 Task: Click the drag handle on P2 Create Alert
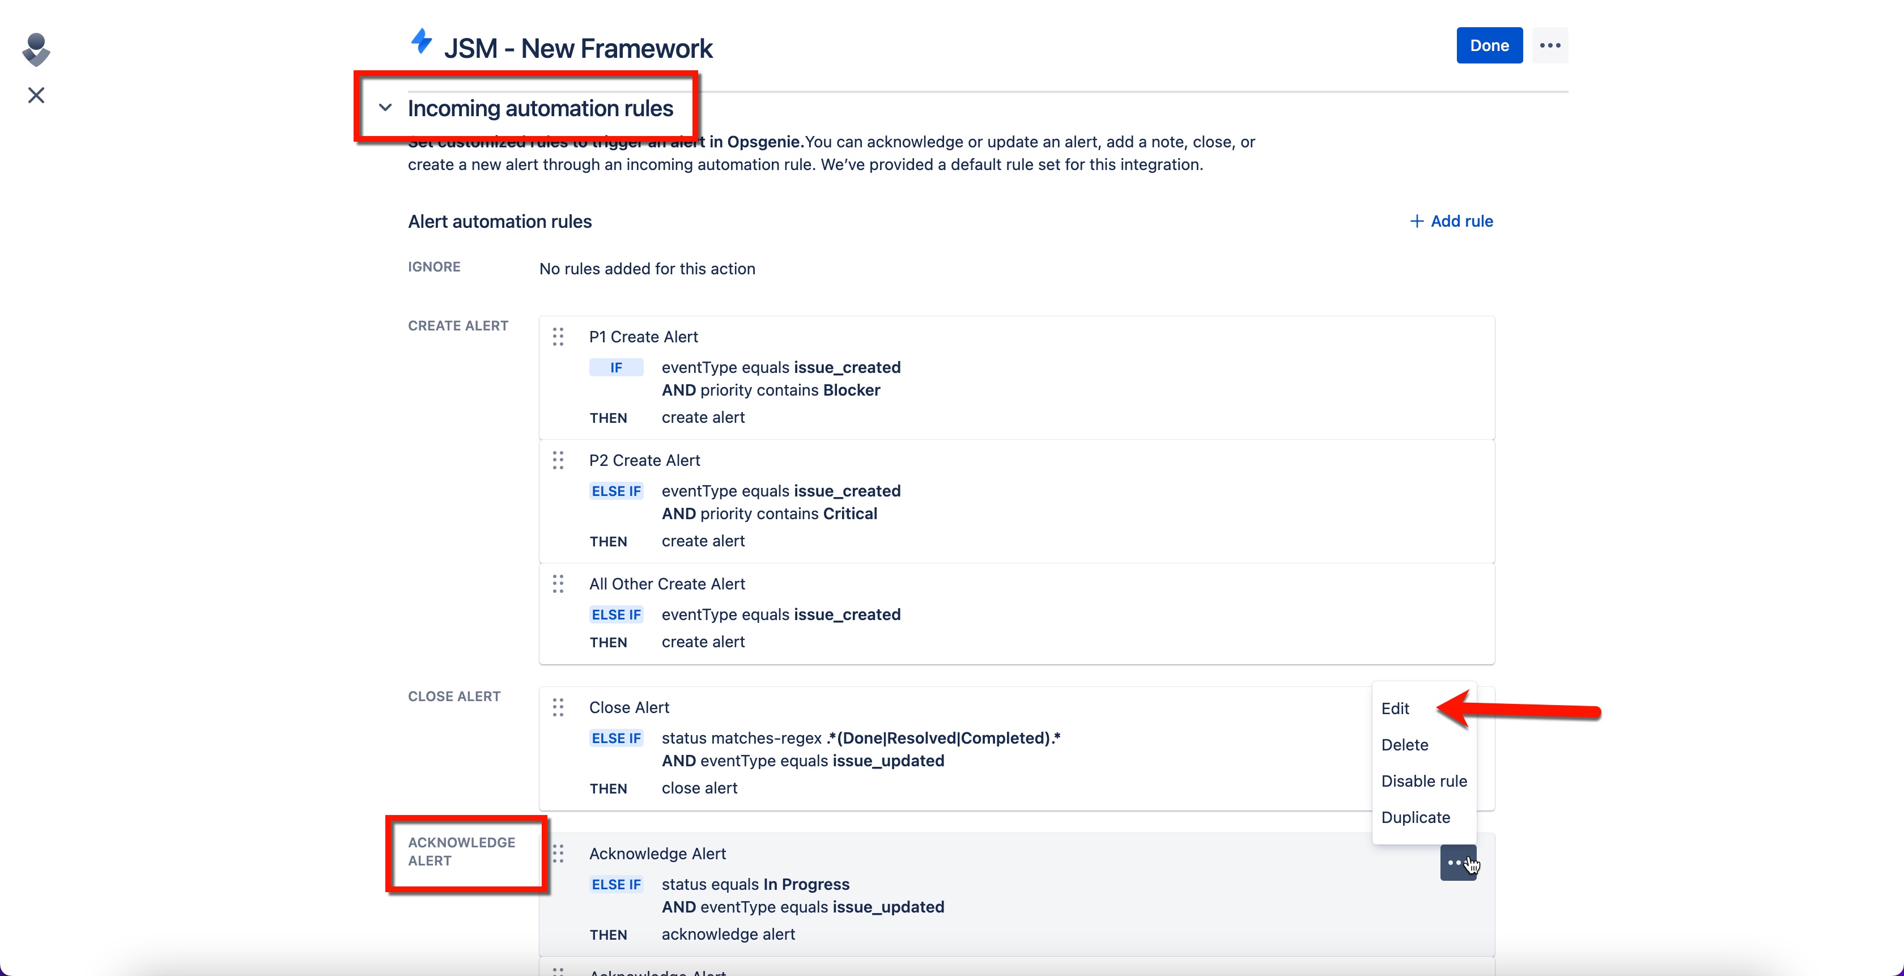click(558, 460)
